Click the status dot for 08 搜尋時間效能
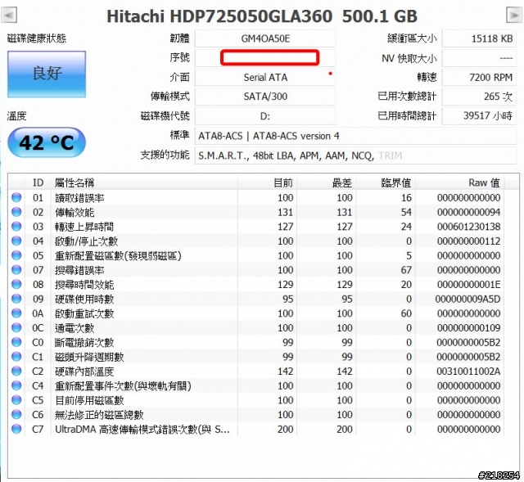The image size is (524, 482). [16, 284]
